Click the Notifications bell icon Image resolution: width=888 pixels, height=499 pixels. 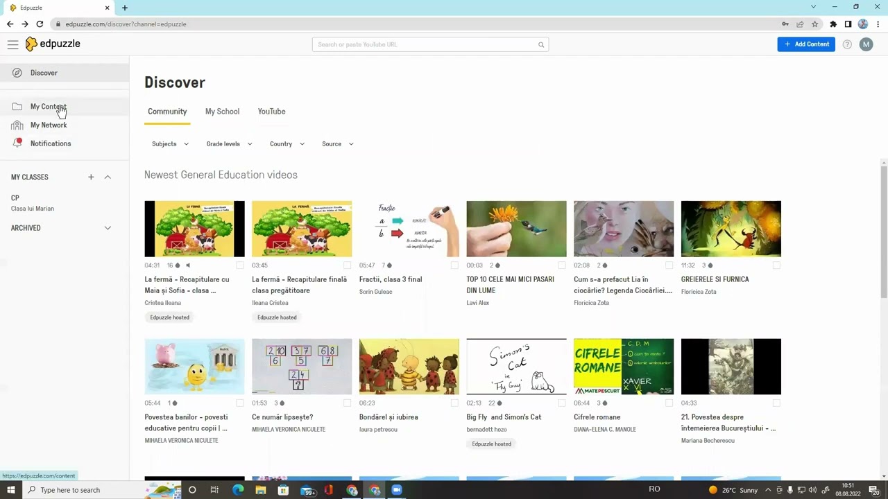[17, 143]
